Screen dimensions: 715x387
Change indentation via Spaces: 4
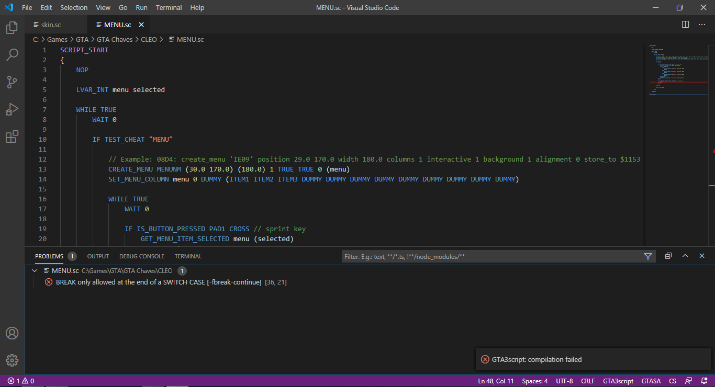[535, 381]
